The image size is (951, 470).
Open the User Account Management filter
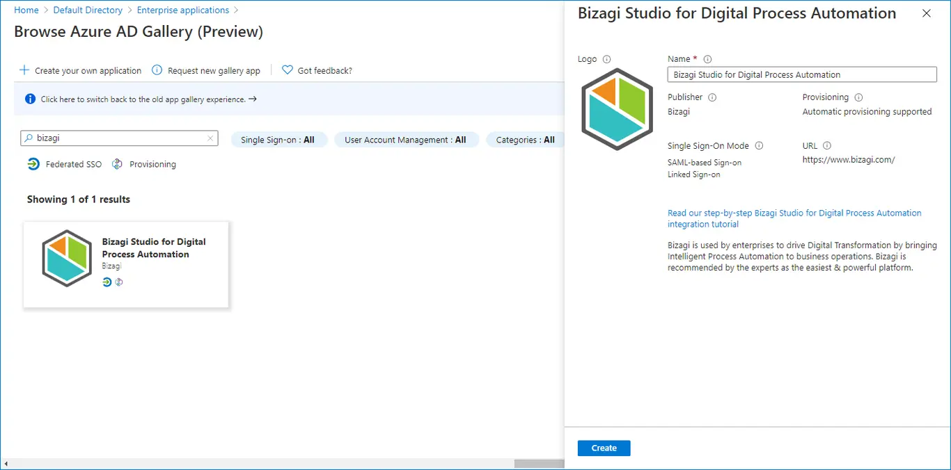(406, 140)
